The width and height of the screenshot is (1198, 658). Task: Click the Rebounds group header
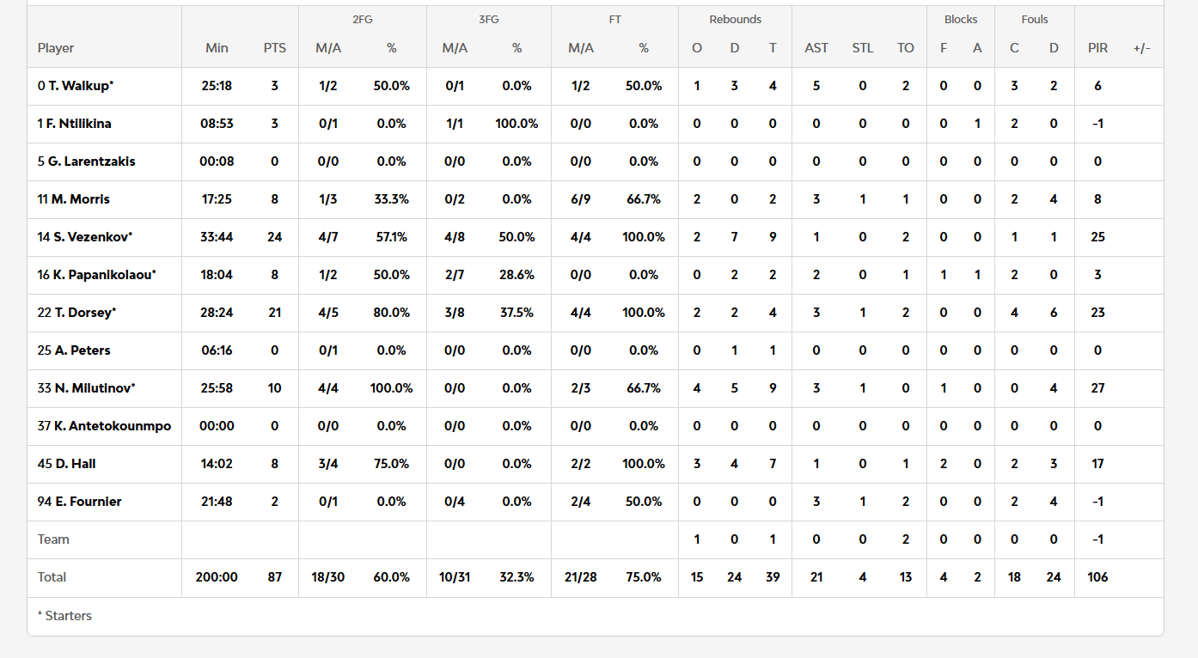point(735,19)
